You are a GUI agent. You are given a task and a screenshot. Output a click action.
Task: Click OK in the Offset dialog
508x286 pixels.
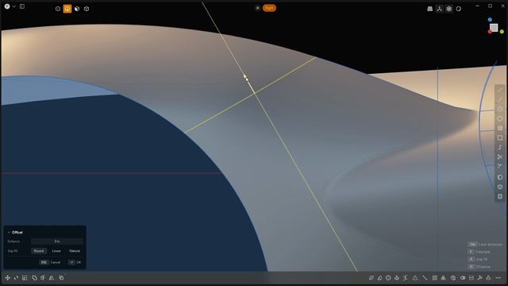(x=75, y=262)
